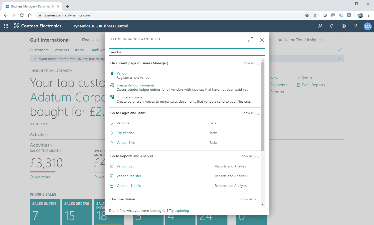Click the Gulf International company name
The height and width of the screenshot is (225, 374).
click(x=50, y=40)
